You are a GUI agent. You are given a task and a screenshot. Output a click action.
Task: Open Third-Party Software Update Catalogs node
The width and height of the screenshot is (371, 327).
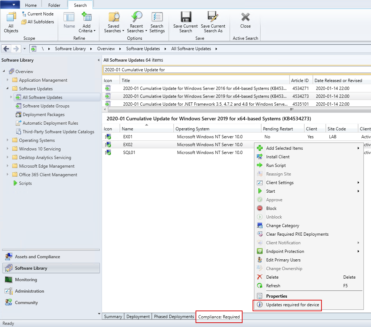pyautogui.click(x=58, y=132)
